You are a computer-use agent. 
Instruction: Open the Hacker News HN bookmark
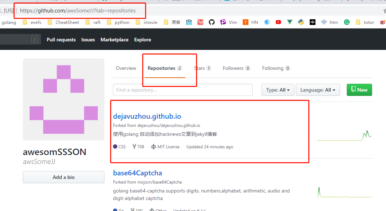point(250,22)
